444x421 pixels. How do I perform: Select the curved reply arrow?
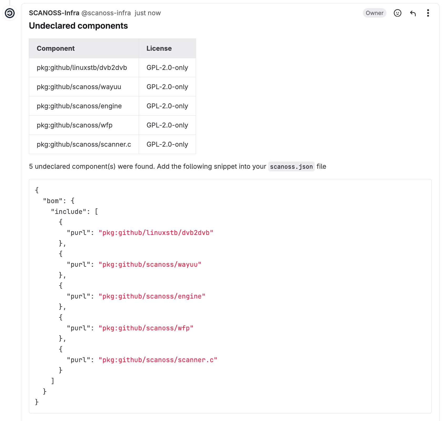[413, 13]
